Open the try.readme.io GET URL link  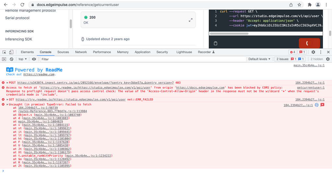click(70, 99)
